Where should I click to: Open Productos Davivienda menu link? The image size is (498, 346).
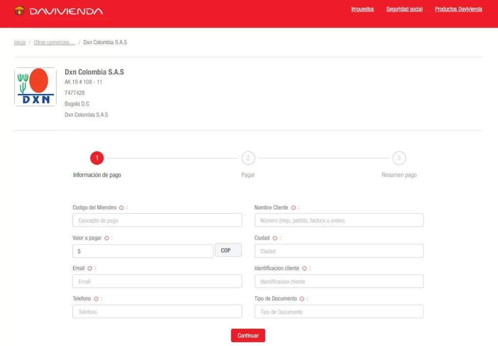point(458,9)
